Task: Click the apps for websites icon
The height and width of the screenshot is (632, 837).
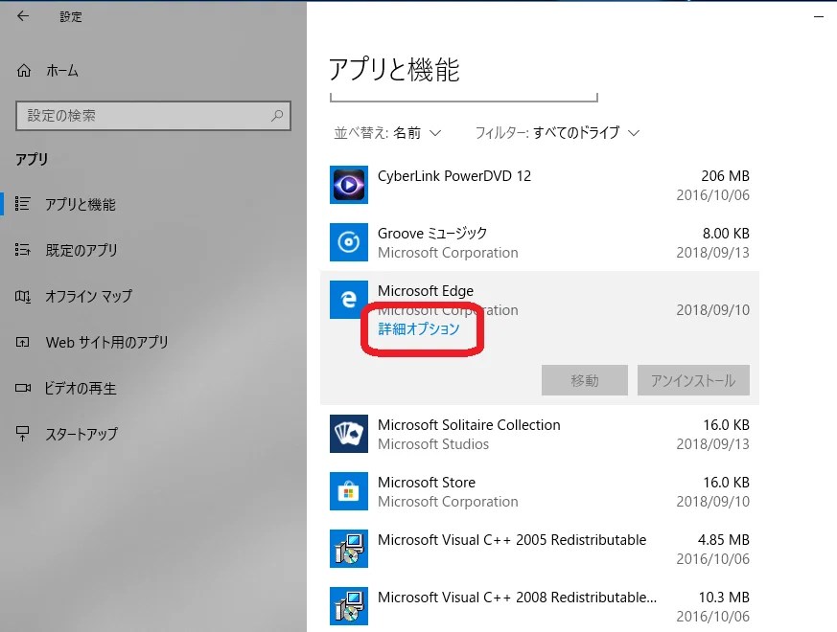Action: coord(22,342)
